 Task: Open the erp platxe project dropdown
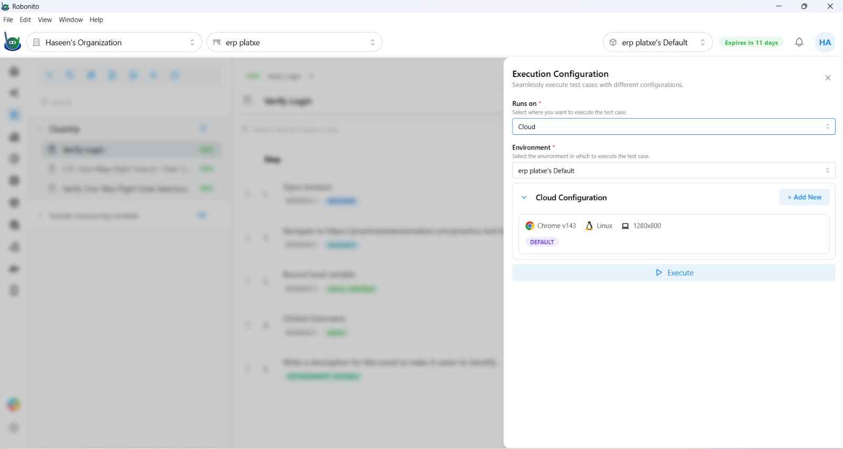[x=295, y=42]
